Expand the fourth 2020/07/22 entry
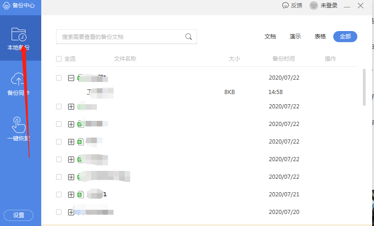This screenshot has height=226, width=374. (71, 142)
